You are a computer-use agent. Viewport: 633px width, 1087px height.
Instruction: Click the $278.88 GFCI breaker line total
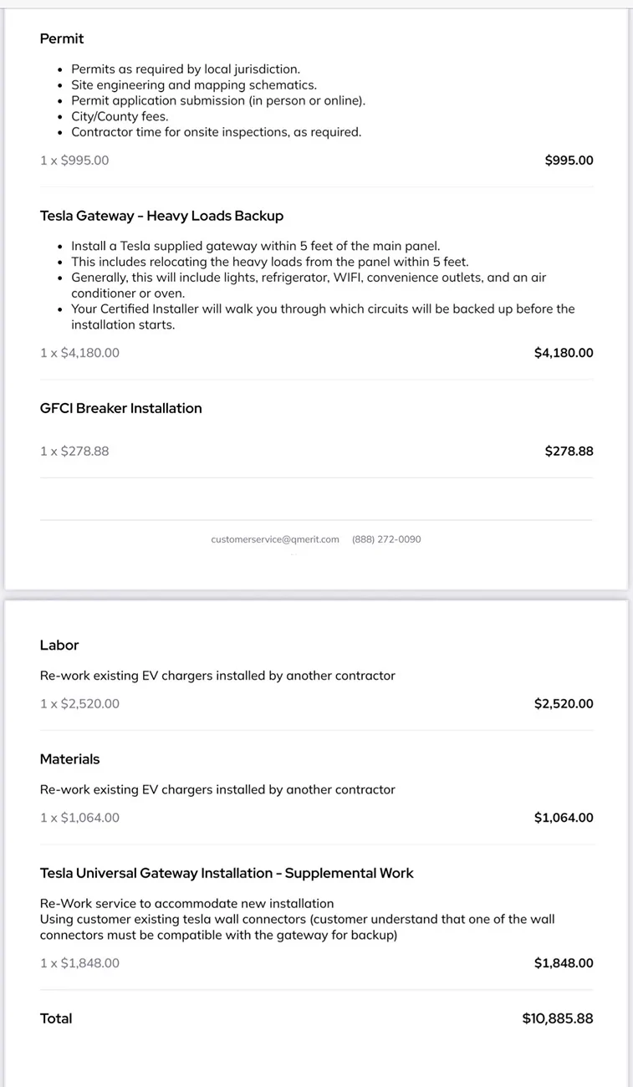tap(569, 452)
